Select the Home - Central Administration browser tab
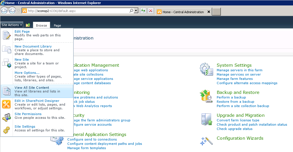This screenshot has width=293, height=152. [183, 12]
